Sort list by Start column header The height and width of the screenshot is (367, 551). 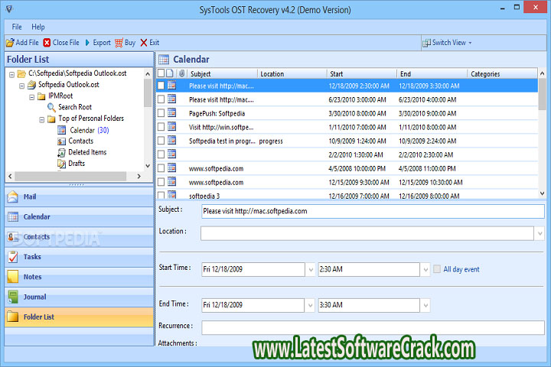(360, 74)
